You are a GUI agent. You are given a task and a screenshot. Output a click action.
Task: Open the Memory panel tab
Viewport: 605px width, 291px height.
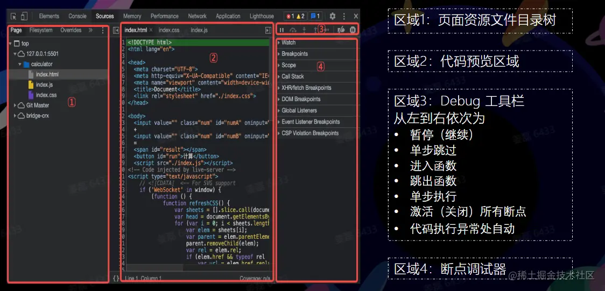pos(132,16)
